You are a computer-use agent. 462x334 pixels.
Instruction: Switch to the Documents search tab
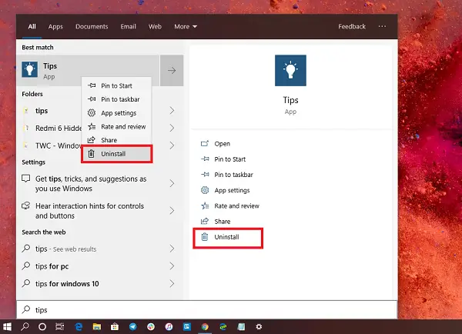pyautogui.click(x=92, y=26)
